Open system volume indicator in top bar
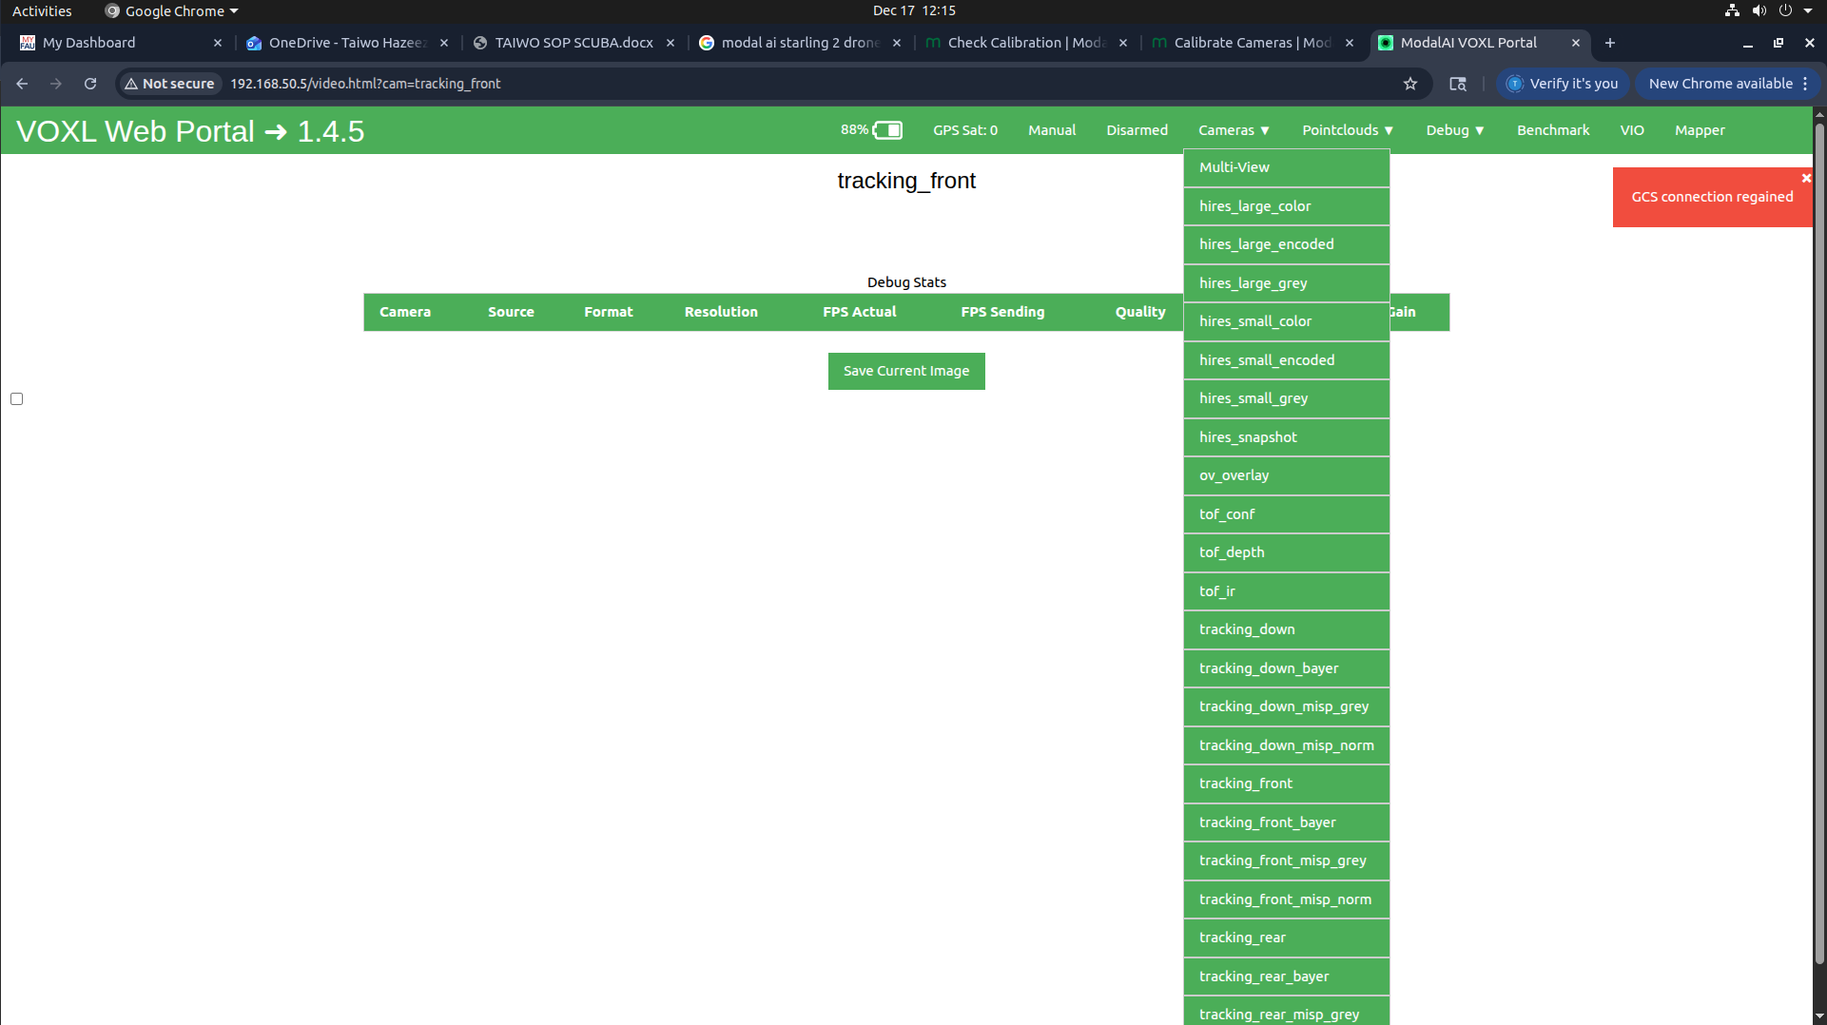1827x1025 pixels. point(1759,10)
